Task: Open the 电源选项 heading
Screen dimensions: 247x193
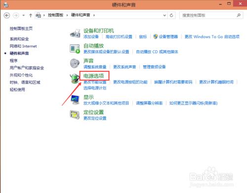Action: pos(93,76)
